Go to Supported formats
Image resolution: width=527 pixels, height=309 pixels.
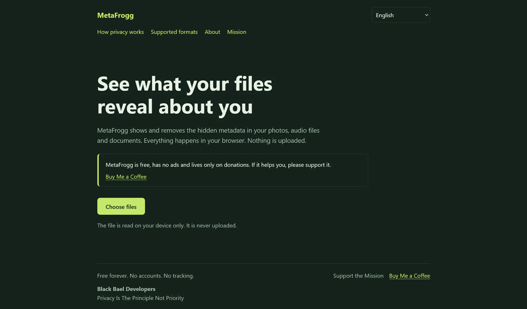tap(174, 32)
